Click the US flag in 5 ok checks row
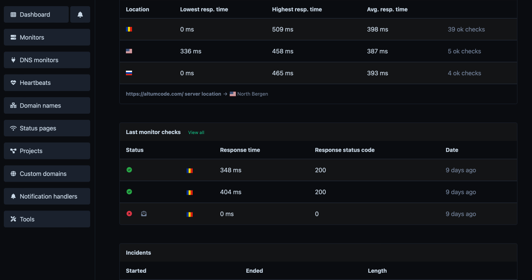Viewport: 532px width, 280px height. coord(129,51)
